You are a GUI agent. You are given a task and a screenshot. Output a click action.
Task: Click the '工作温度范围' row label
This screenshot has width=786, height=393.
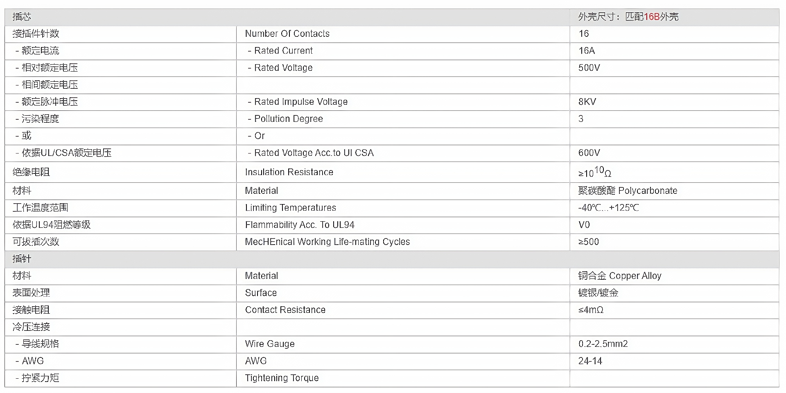40,208
